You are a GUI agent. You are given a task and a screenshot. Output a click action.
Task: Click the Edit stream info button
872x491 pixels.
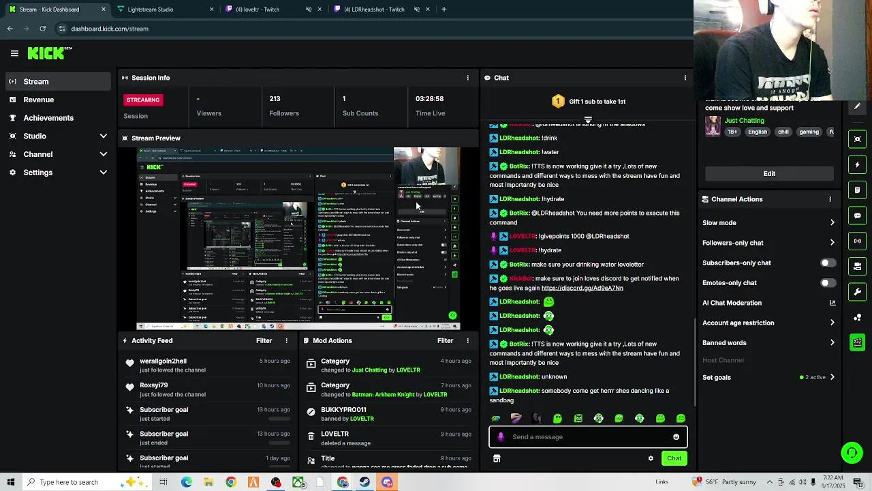click(769, 173)
